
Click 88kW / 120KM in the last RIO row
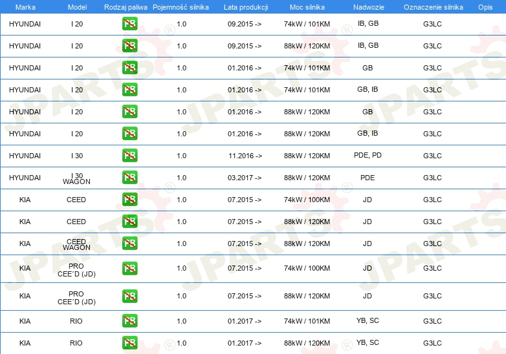(x=307, y=343)
